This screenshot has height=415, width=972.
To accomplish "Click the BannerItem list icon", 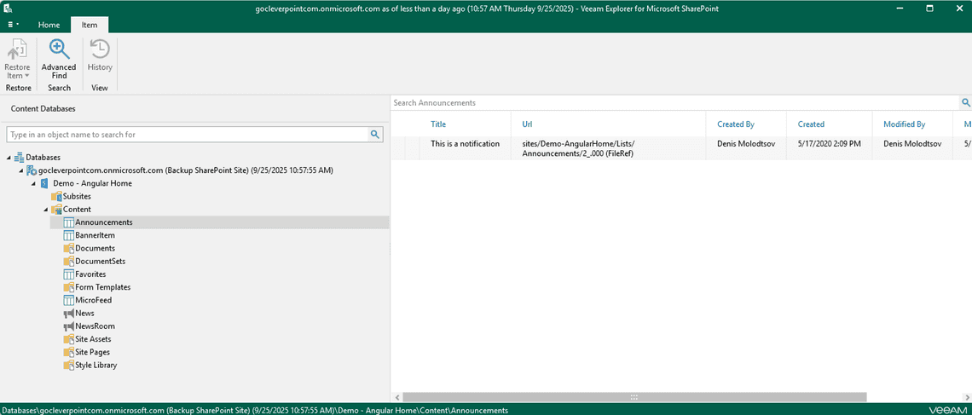I will [69, 235].
